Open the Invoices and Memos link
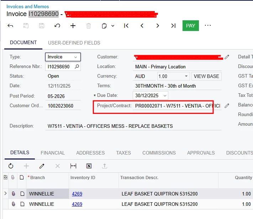 (x=28, y=7)
